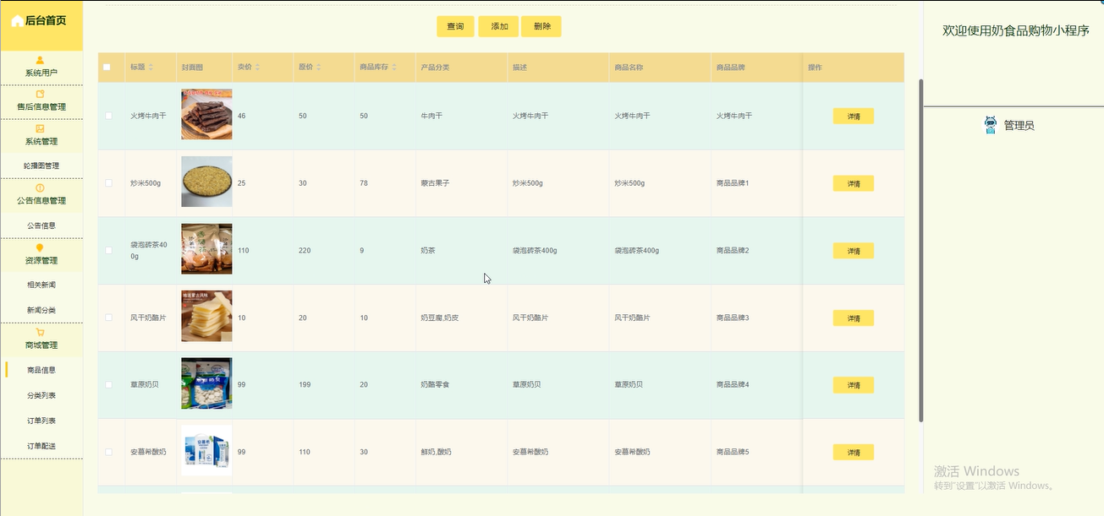Open the 订单配送 menu item
This screenshot has height=516, width=1104.
point(41,446)
